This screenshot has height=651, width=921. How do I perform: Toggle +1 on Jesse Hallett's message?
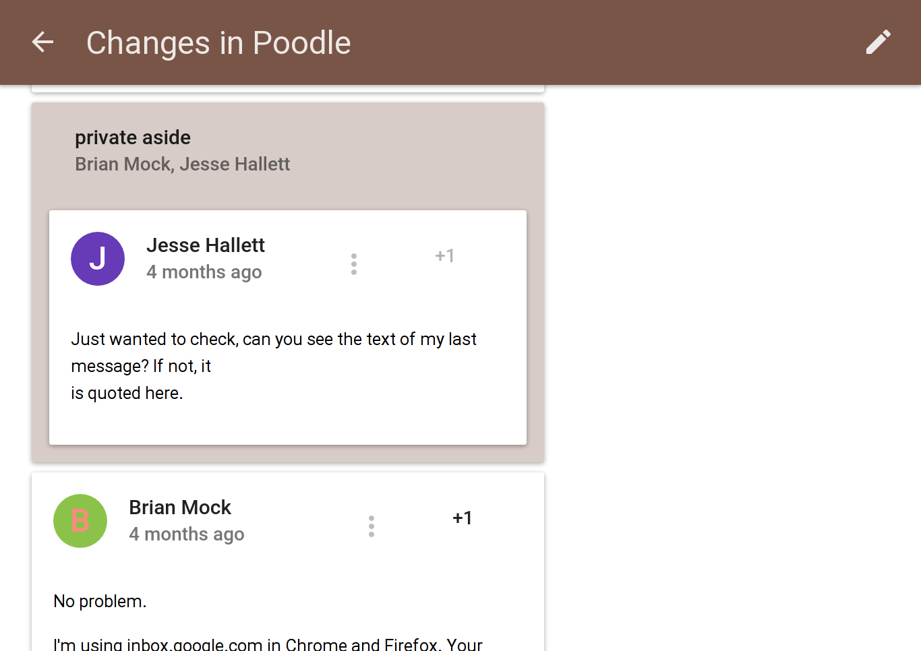click(445, 256)
